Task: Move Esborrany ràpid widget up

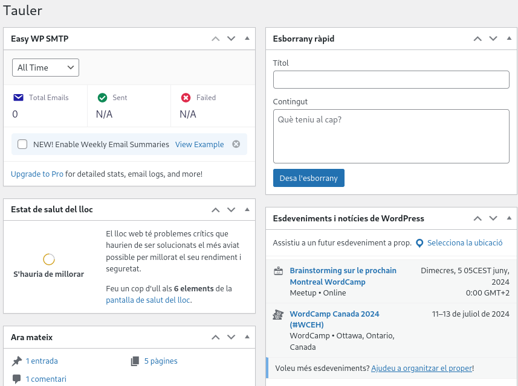Action: click(x=478, y=39)
